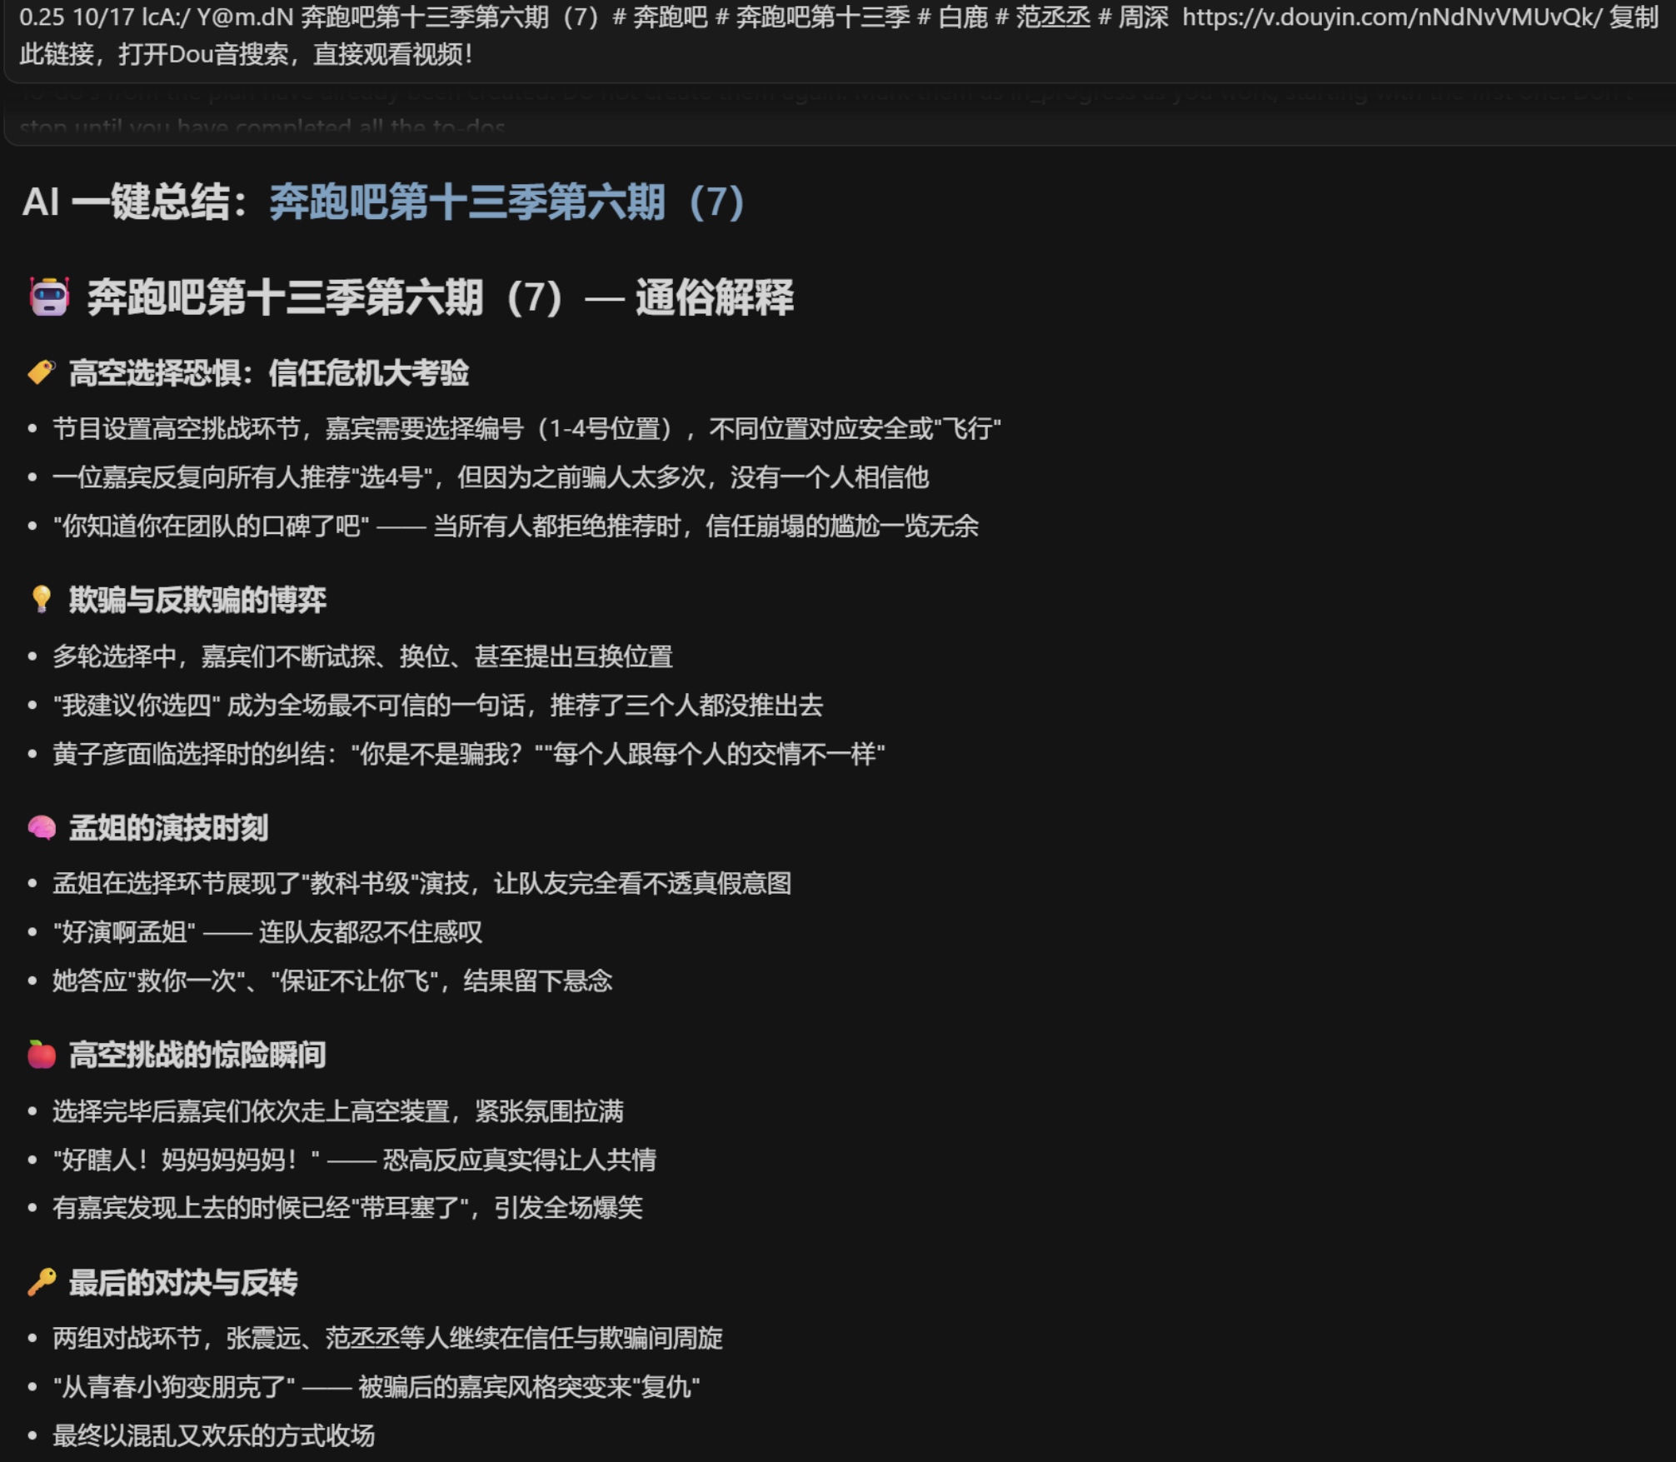Image resolution: width=1676 pixels, height=1462 pixels.
Task: Click the tag icon next to 高空选择恐惧 section
Action: (x=43, y=374)
